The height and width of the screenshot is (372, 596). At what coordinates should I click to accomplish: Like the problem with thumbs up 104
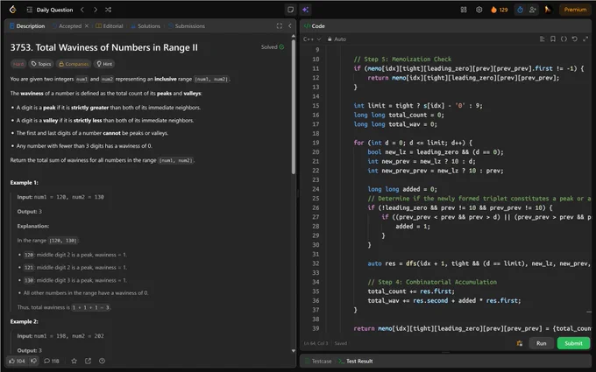point(17,361)
